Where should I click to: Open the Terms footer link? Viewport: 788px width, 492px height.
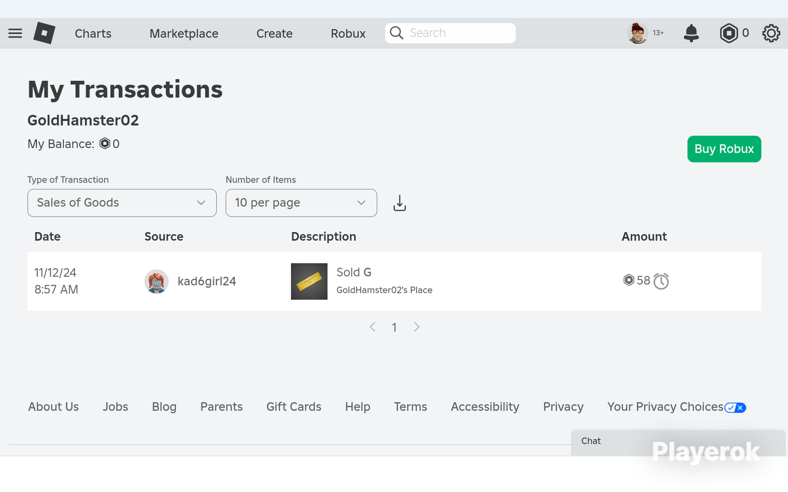(411, 407)
